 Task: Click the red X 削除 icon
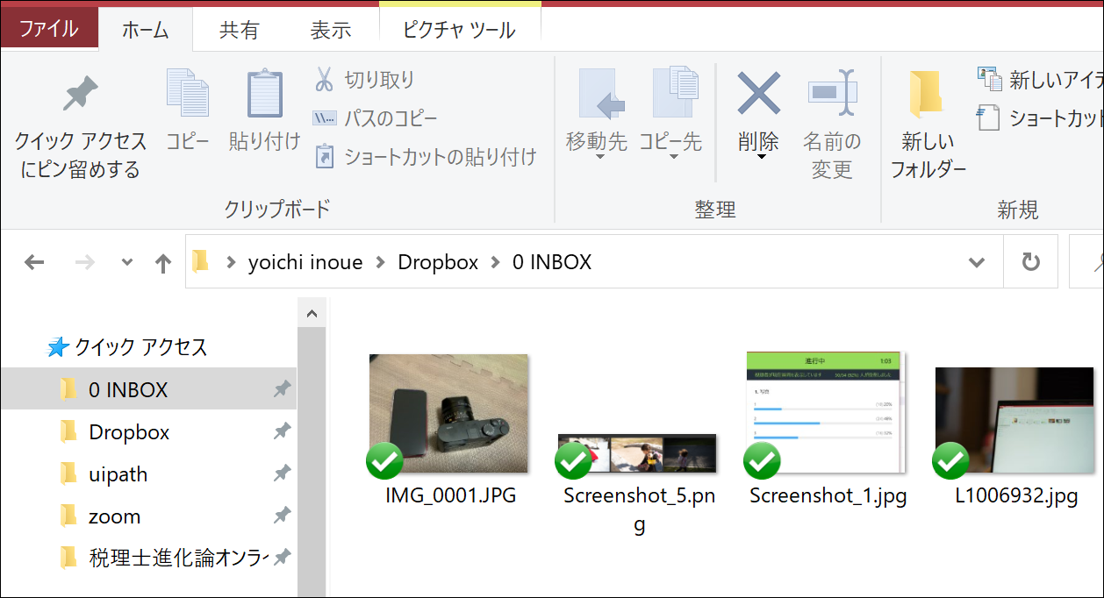click(x=758, y=93)
